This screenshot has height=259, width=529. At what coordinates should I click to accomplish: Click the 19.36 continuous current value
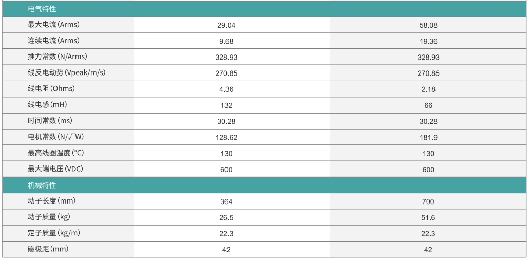(x=428, y=41)
